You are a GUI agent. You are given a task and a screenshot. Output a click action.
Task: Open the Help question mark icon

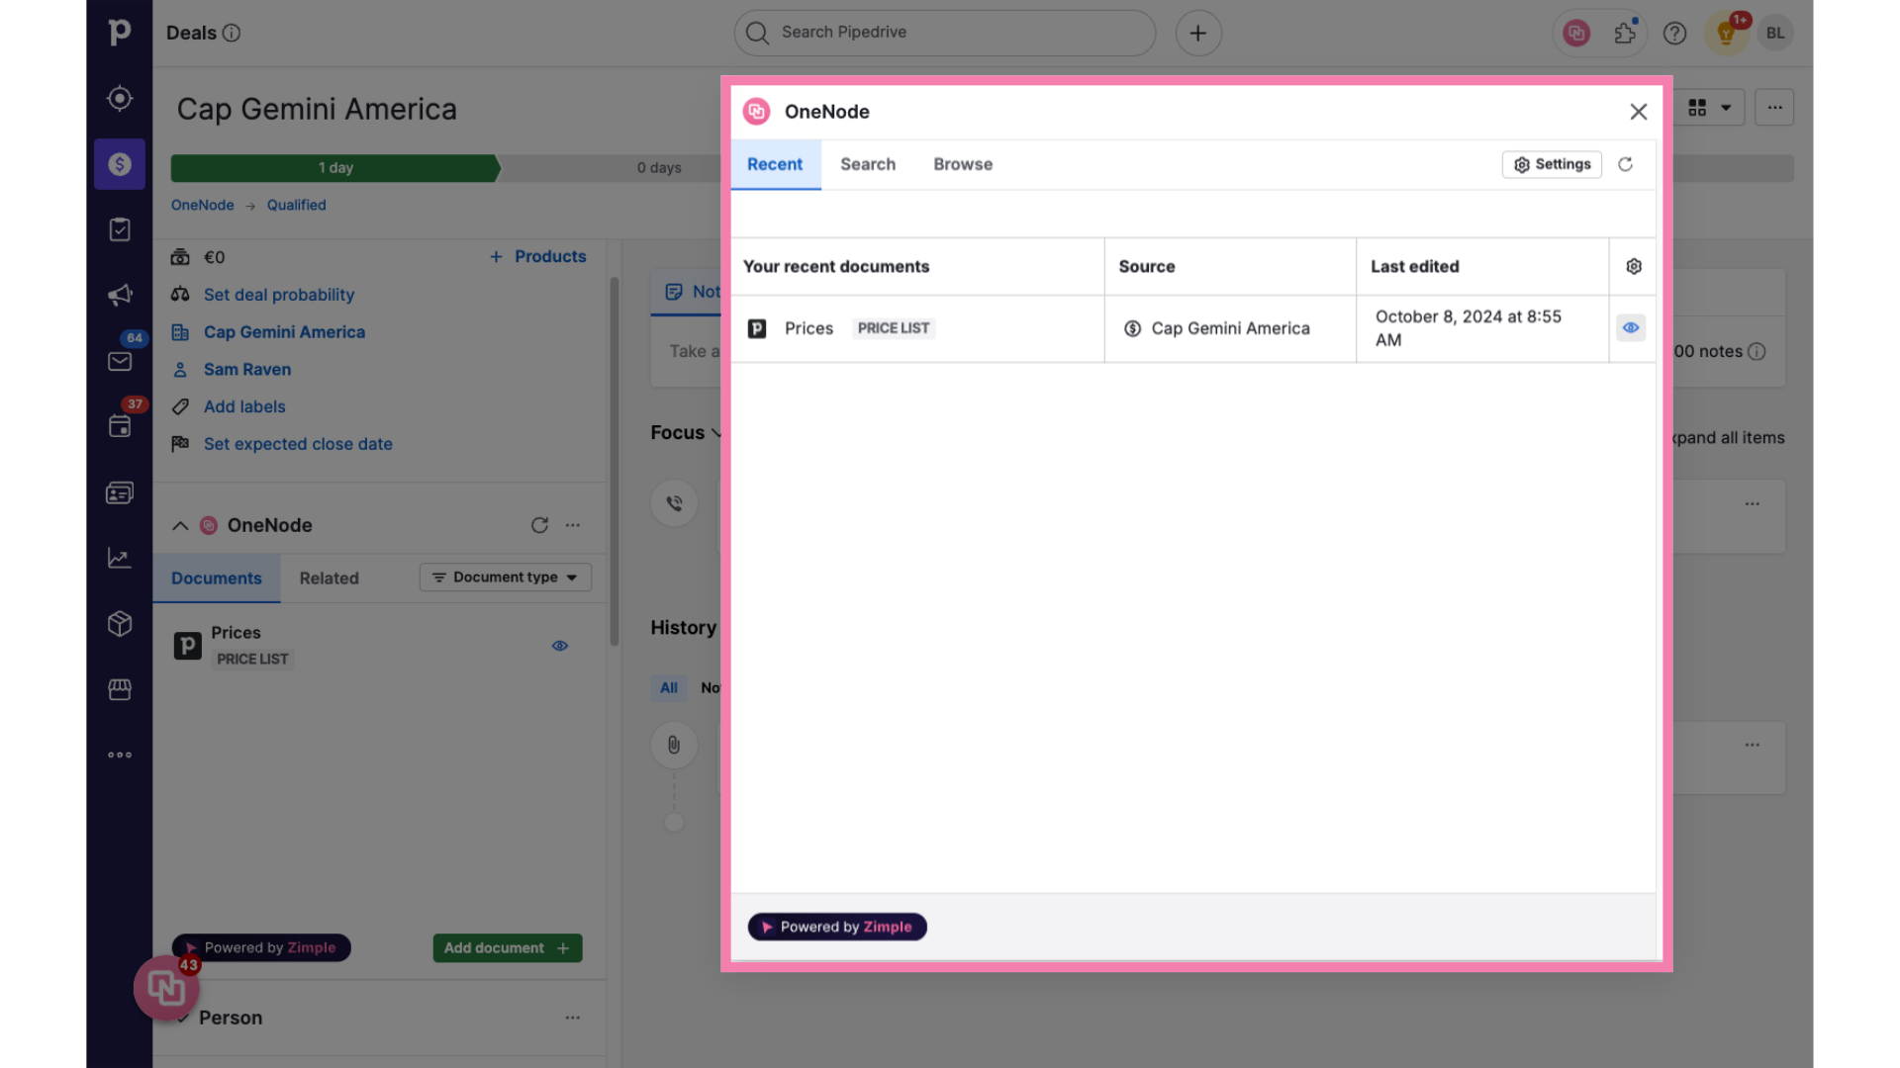1674,33
